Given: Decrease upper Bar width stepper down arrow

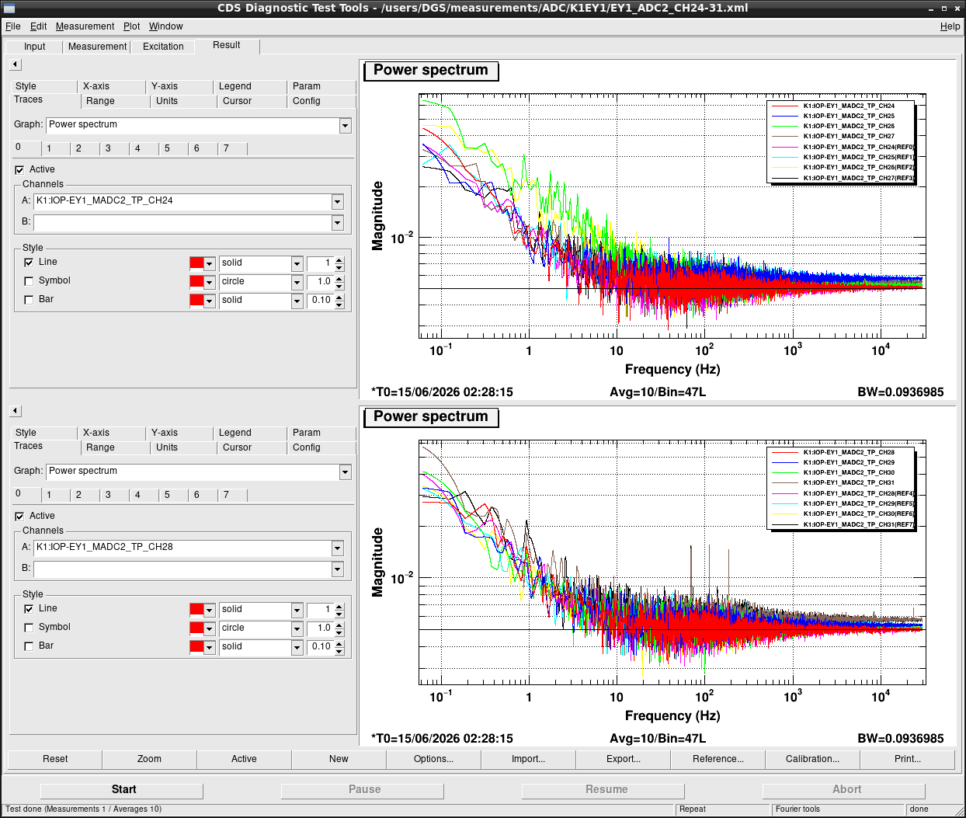Looking at the screenshot, I should 339,305.
